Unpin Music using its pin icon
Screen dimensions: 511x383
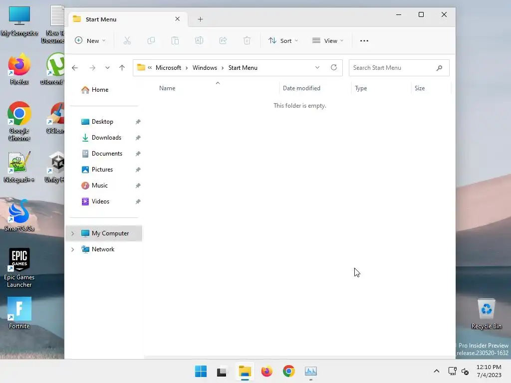138,186
